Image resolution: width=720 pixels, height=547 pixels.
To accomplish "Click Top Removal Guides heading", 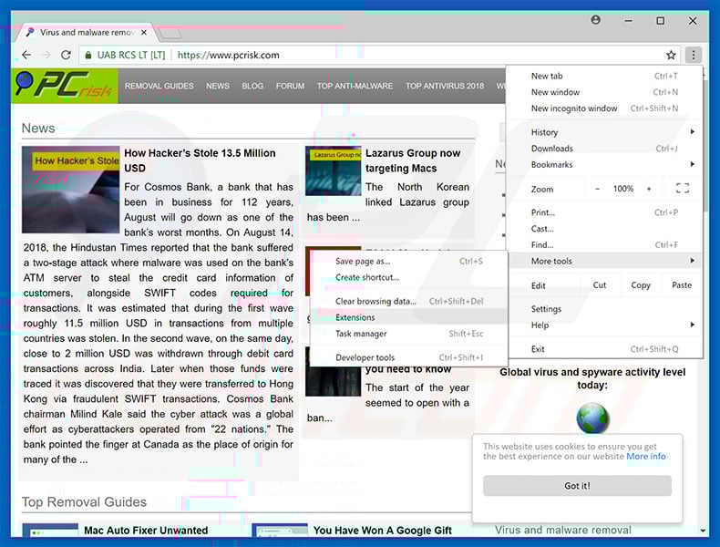I will coord(84,502).
